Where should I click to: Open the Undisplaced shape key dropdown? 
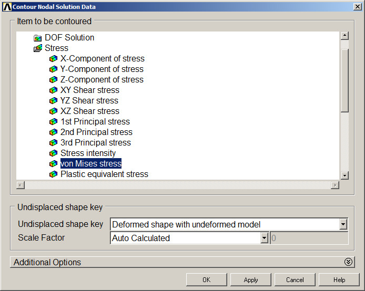(x=343, y=225)
